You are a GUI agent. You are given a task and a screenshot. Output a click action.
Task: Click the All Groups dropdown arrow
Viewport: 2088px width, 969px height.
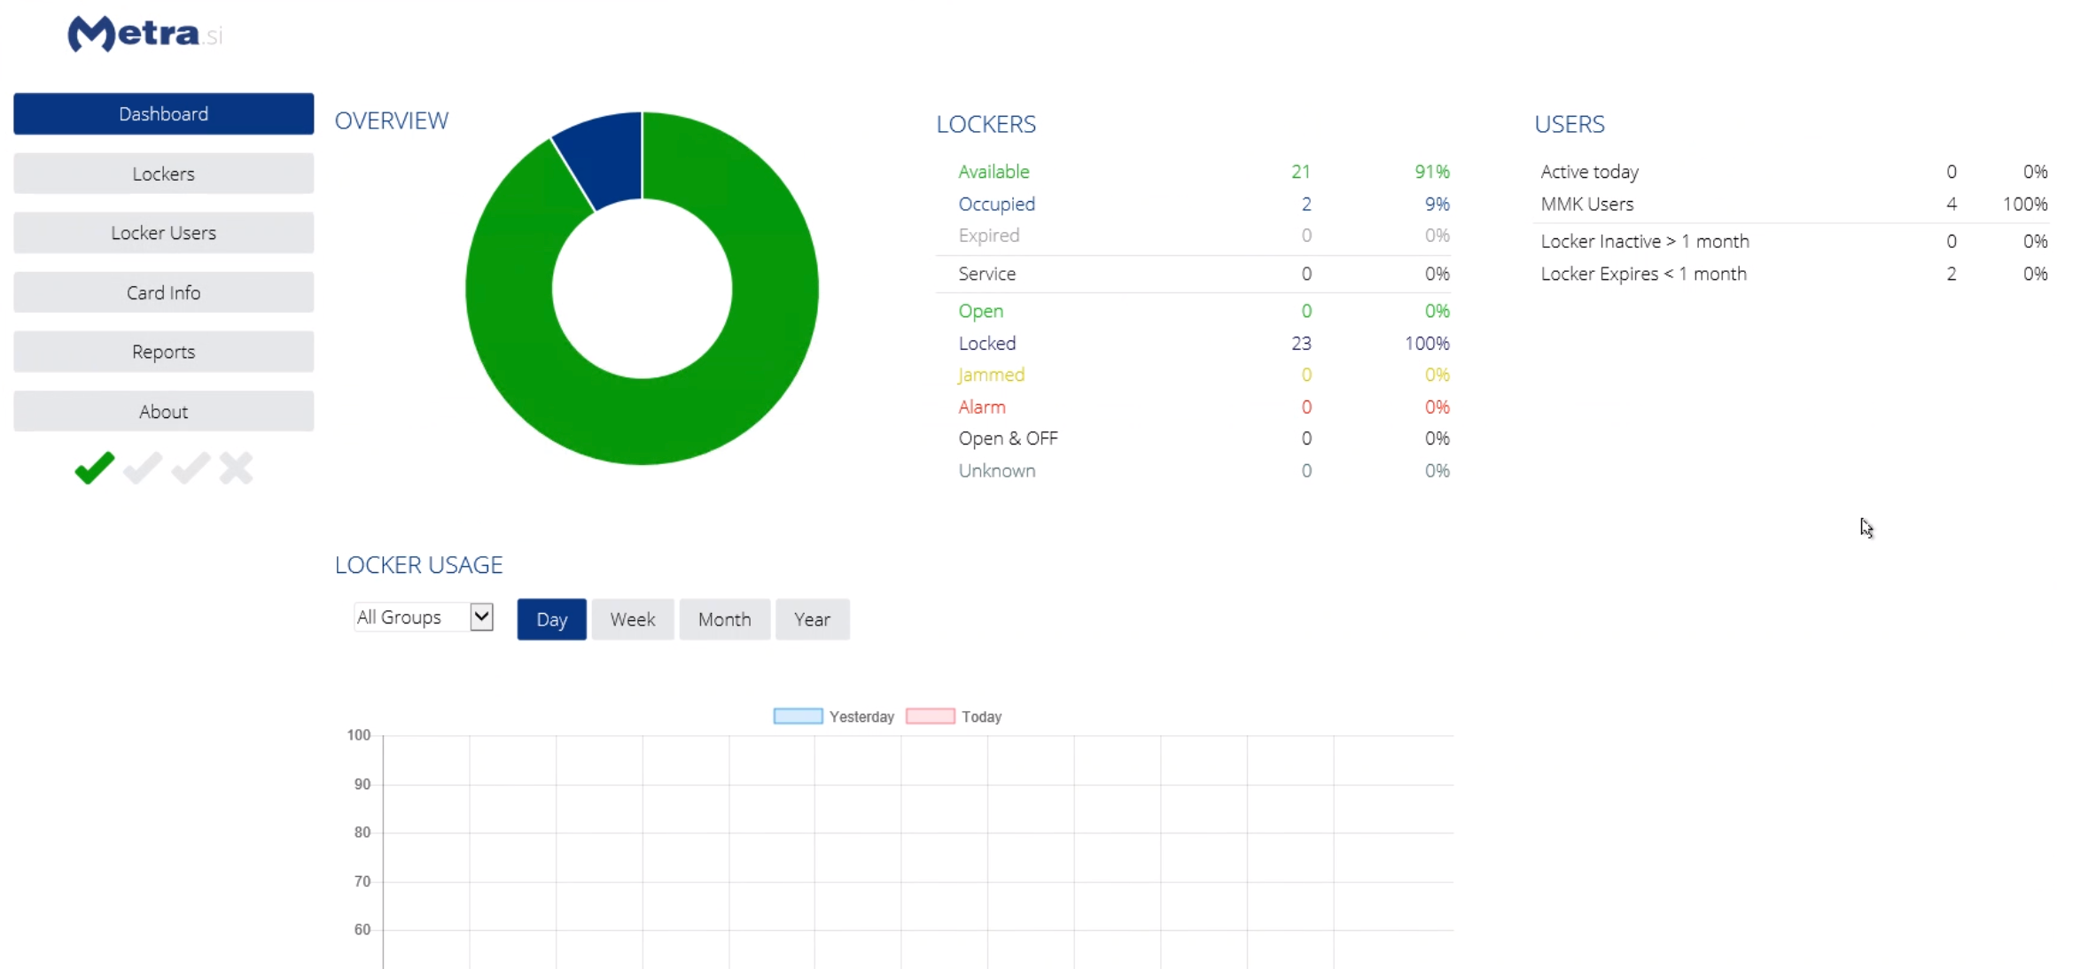click(x=481, y=617)
